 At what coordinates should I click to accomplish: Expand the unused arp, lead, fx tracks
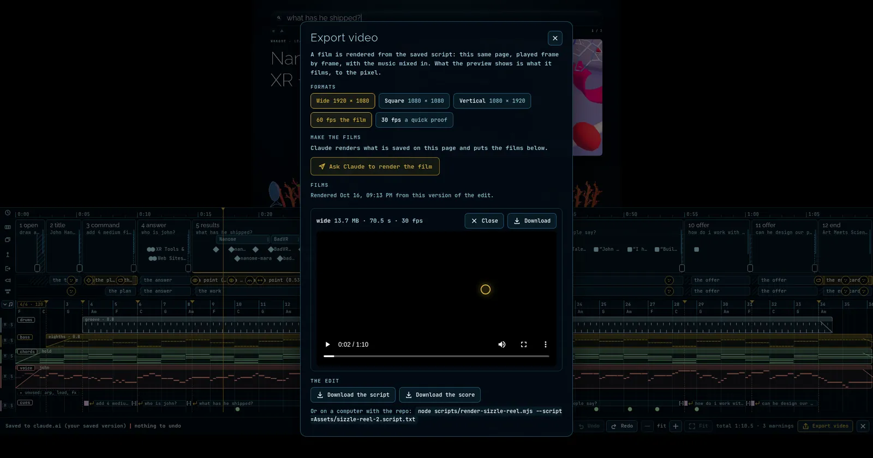pyautogui.click(x=48, y=393)
